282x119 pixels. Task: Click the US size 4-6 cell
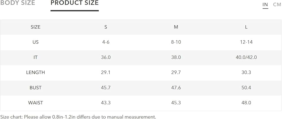(x=106, y=42)
